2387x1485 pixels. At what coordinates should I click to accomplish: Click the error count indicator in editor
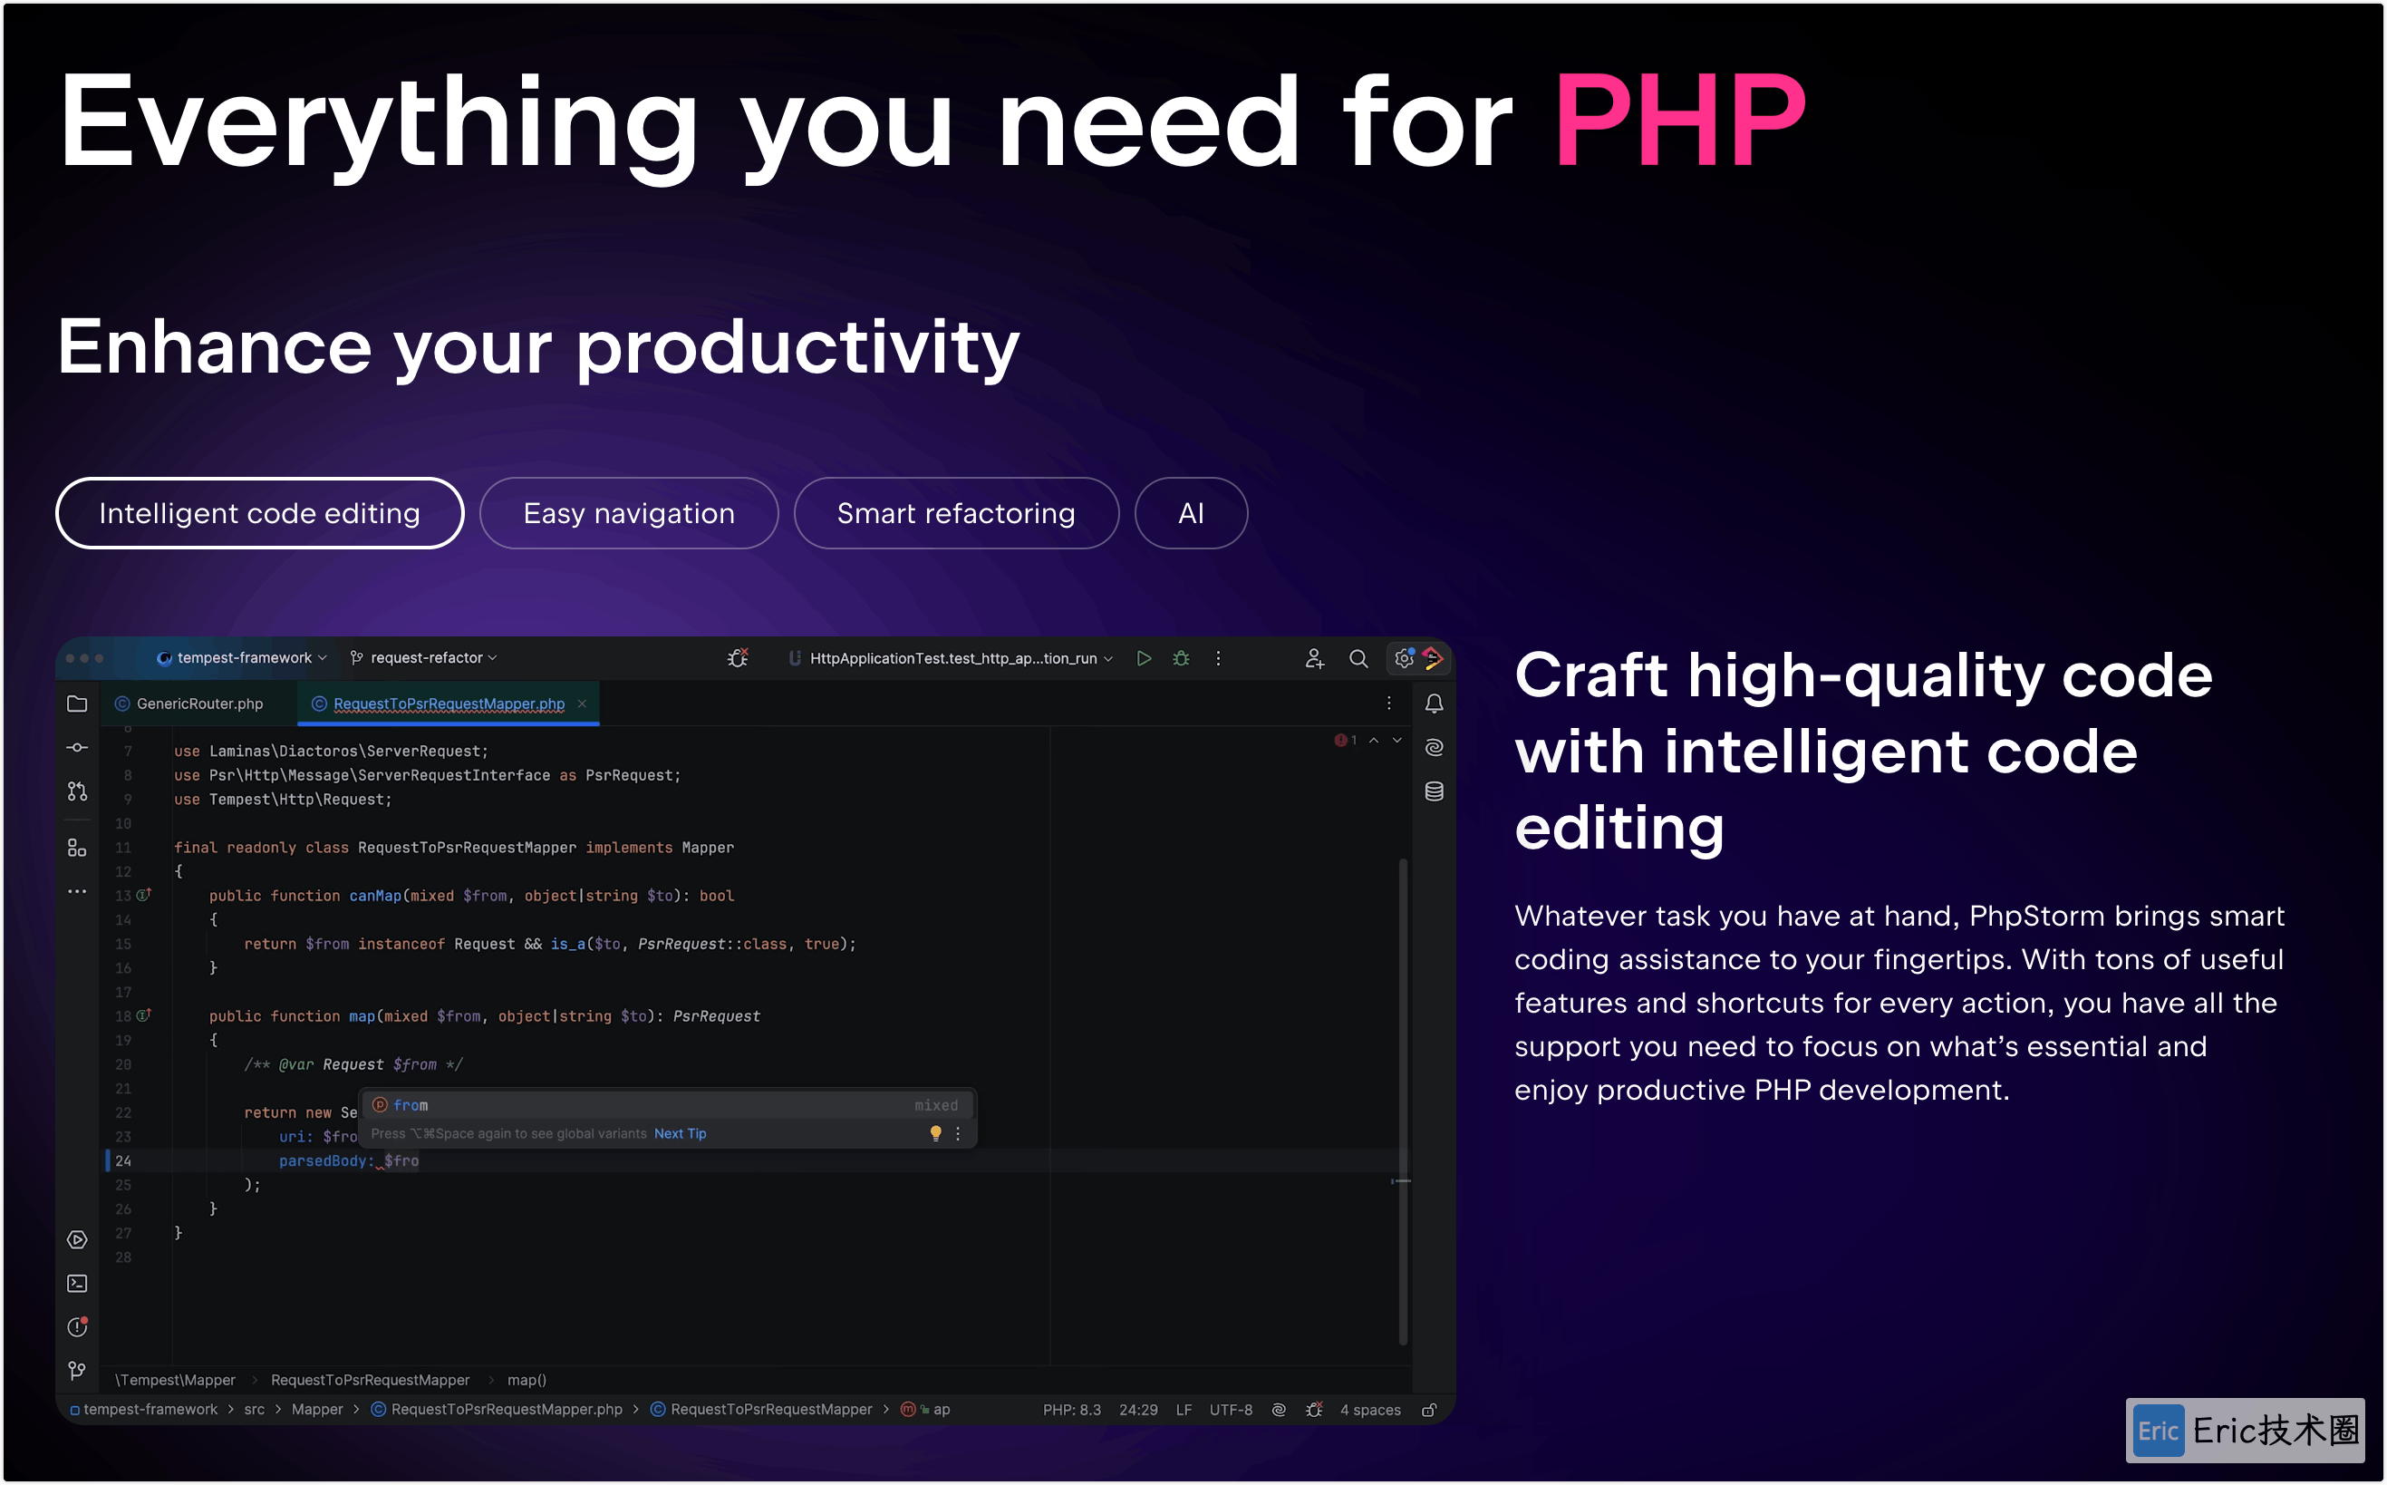(x=1346, y=740)
